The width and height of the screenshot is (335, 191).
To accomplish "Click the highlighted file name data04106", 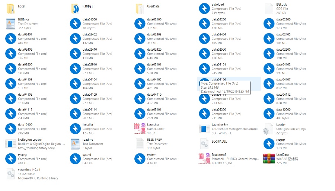I will pos(219,79).
